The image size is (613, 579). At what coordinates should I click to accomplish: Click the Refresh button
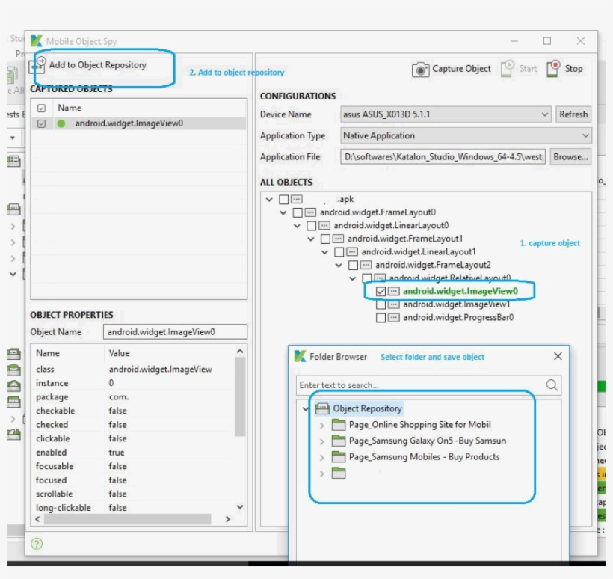(573, 114)
